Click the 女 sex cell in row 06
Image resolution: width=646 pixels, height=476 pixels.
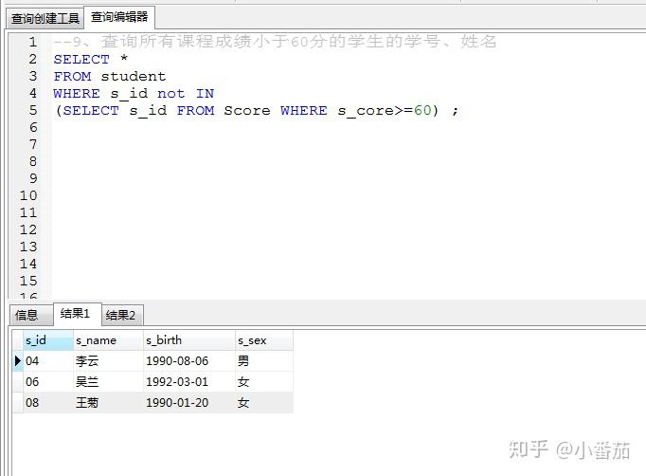pyautogui.click(x=264, y=381)
